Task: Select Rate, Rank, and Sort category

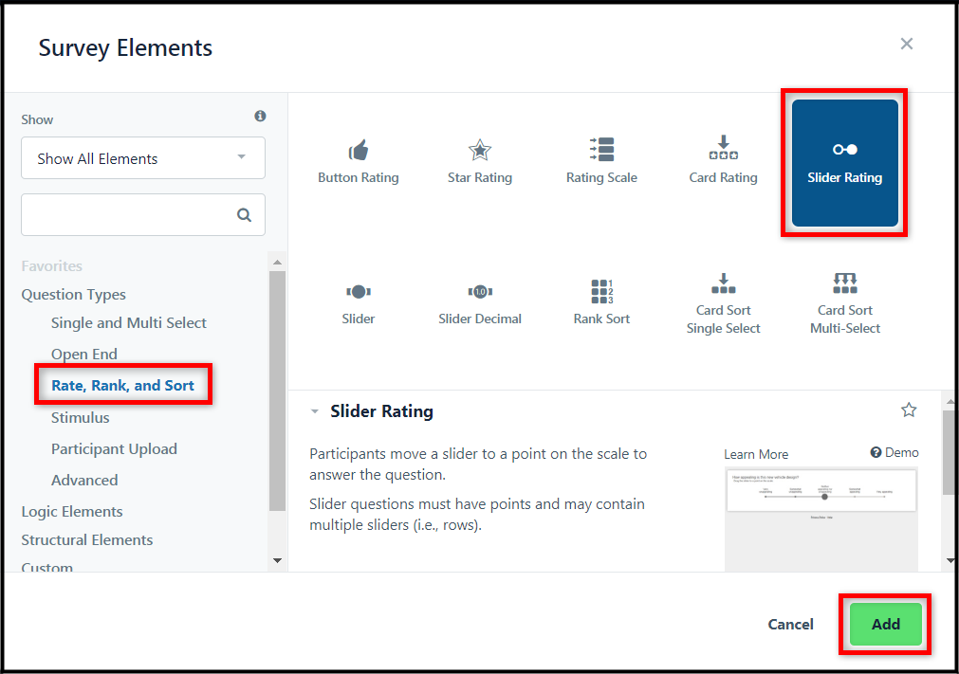Action: tap(122, 386)
